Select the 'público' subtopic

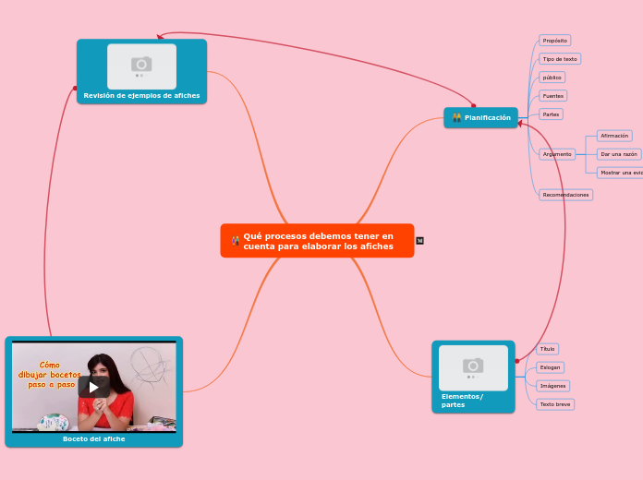point(552,78)
